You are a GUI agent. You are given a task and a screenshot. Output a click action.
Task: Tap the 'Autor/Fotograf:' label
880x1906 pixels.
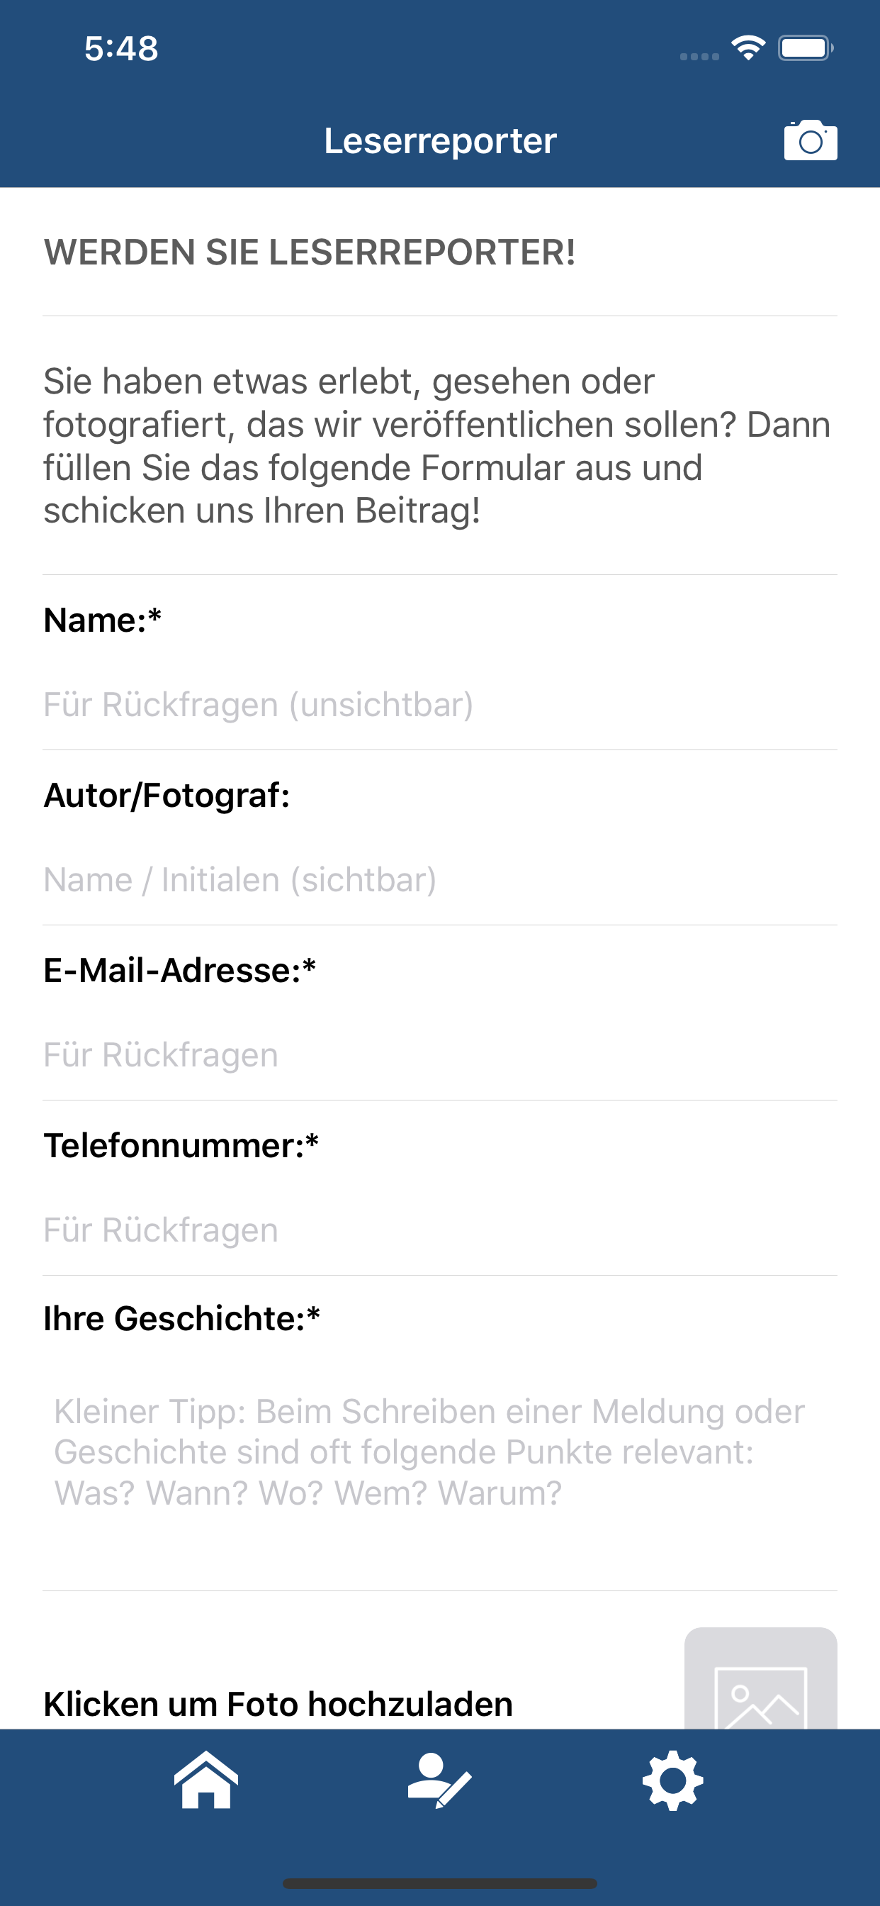click(x=167, y=796)
